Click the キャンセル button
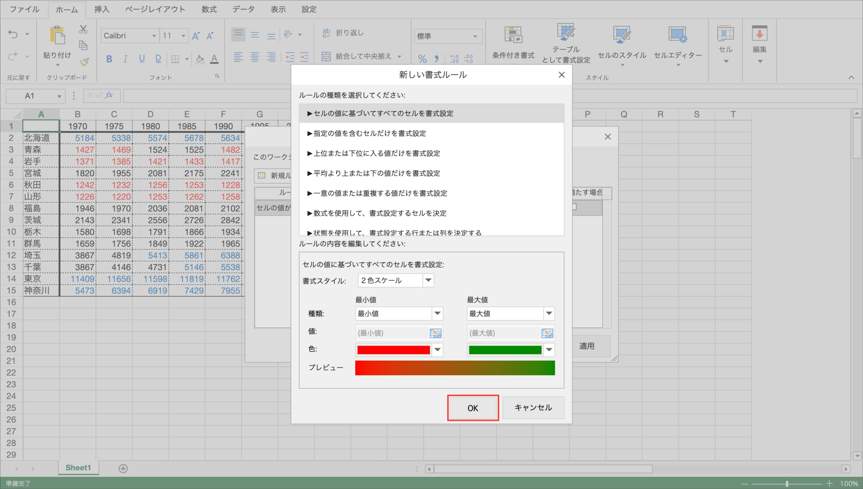This screenshot has width=863, height=489. tap(533, 407)
